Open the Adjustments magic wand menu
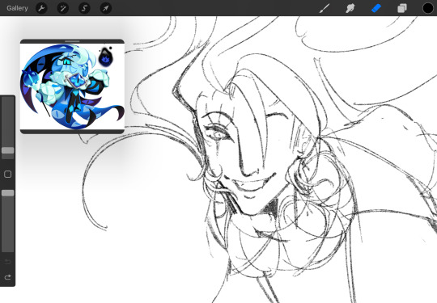437x303 pixels. click(x=63, y=8)
